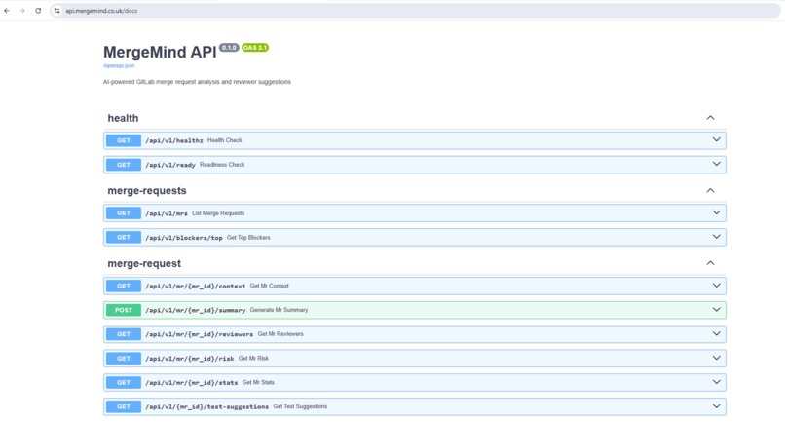
Task: Click the merge-request section heading
Action: (144, 263)
